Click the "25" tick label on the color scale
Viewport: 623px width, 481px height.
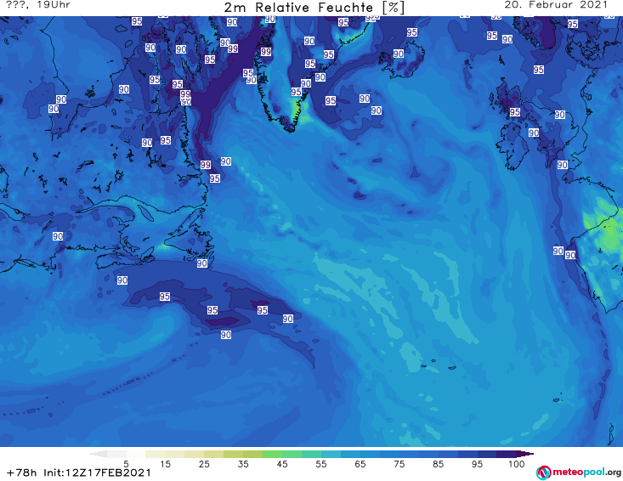[204, 464]
